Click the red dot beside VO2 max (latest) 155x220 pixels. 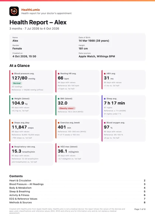59,147
